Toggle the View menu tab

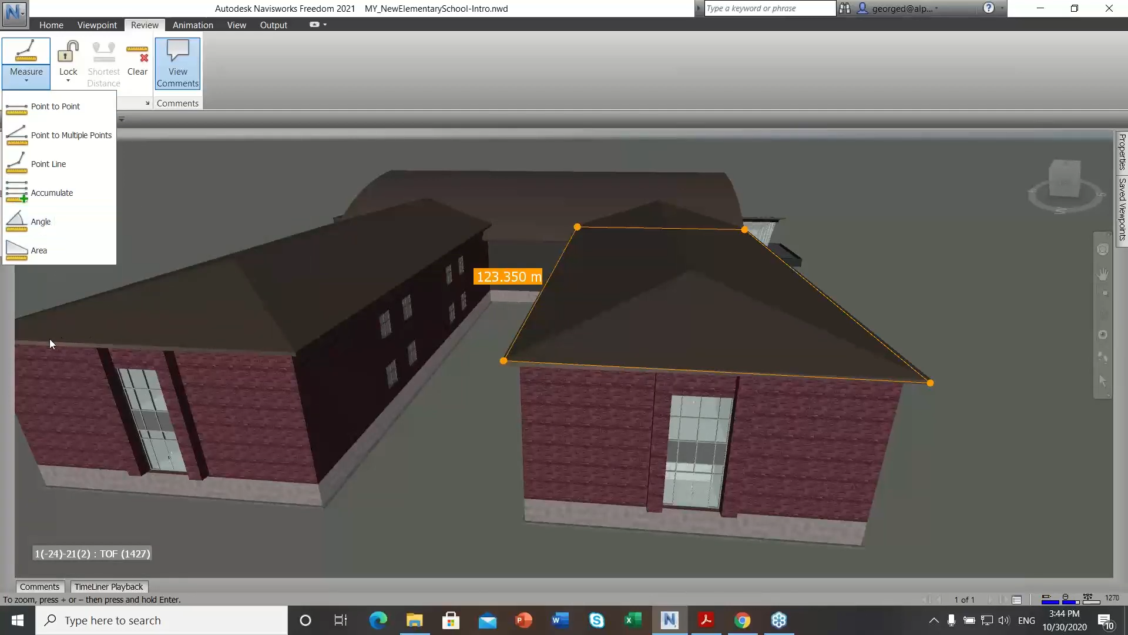click(237, 25)
